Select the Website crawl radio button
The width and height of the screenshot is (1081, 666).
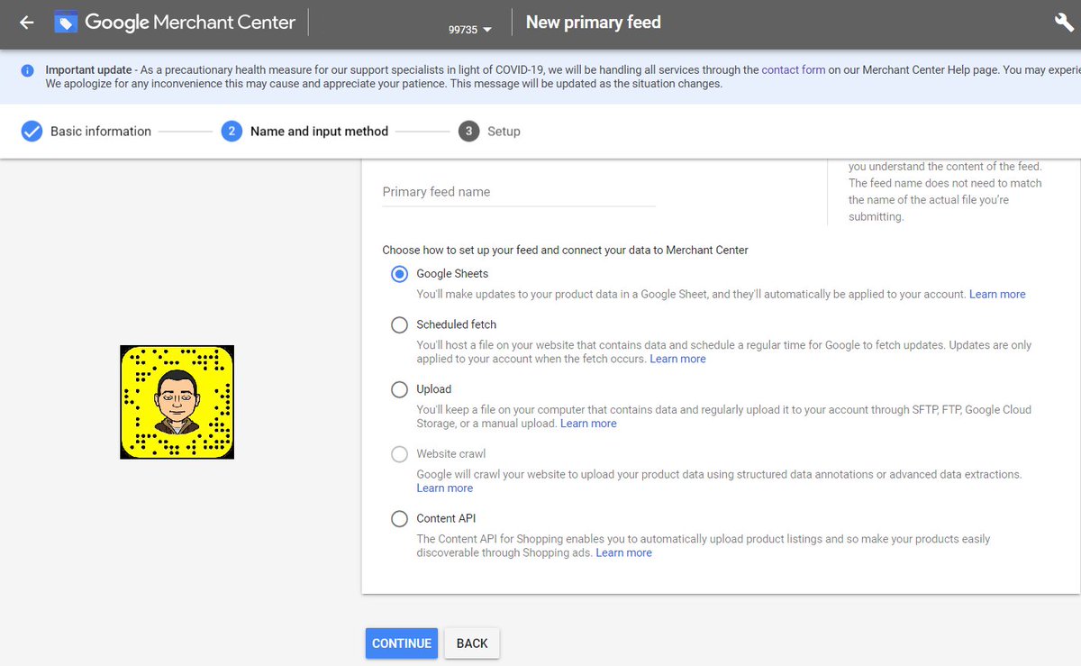(x=399, y=455)
